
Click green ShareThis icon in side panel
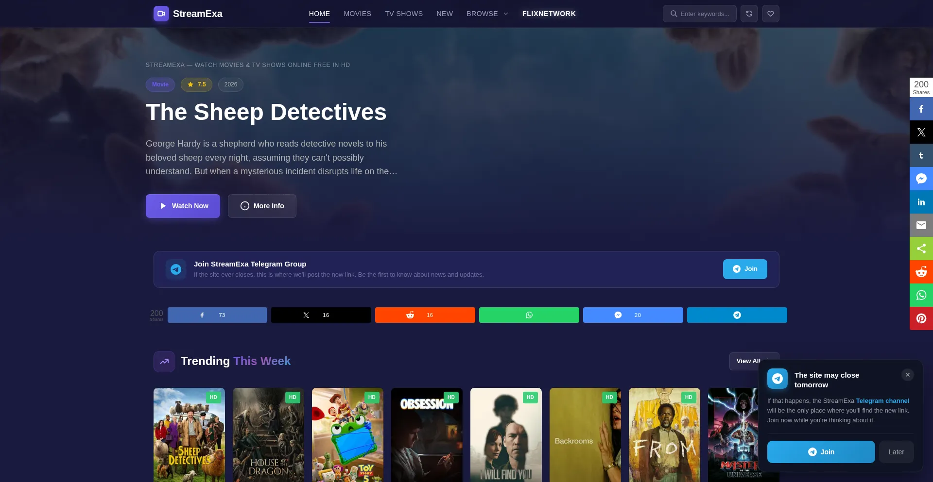(x=921, y=249)
